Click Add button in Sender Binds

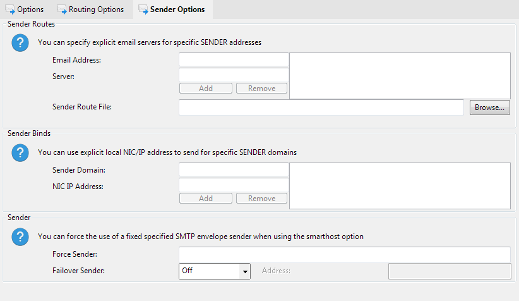(206, 199)
